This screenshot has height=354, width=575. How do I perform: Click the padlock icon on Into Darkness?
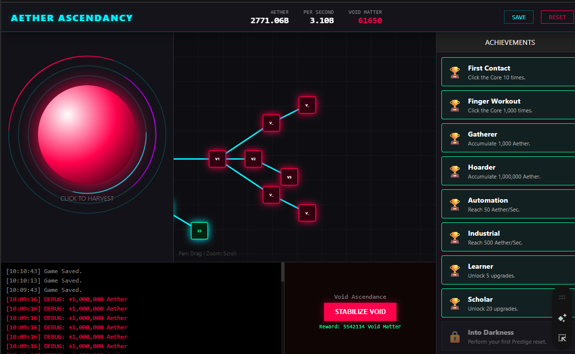(x=455, y=337)
